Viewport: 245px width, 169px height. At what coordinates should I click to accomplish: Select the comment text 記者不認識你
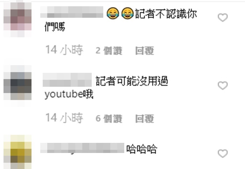(x=166, y=14)
